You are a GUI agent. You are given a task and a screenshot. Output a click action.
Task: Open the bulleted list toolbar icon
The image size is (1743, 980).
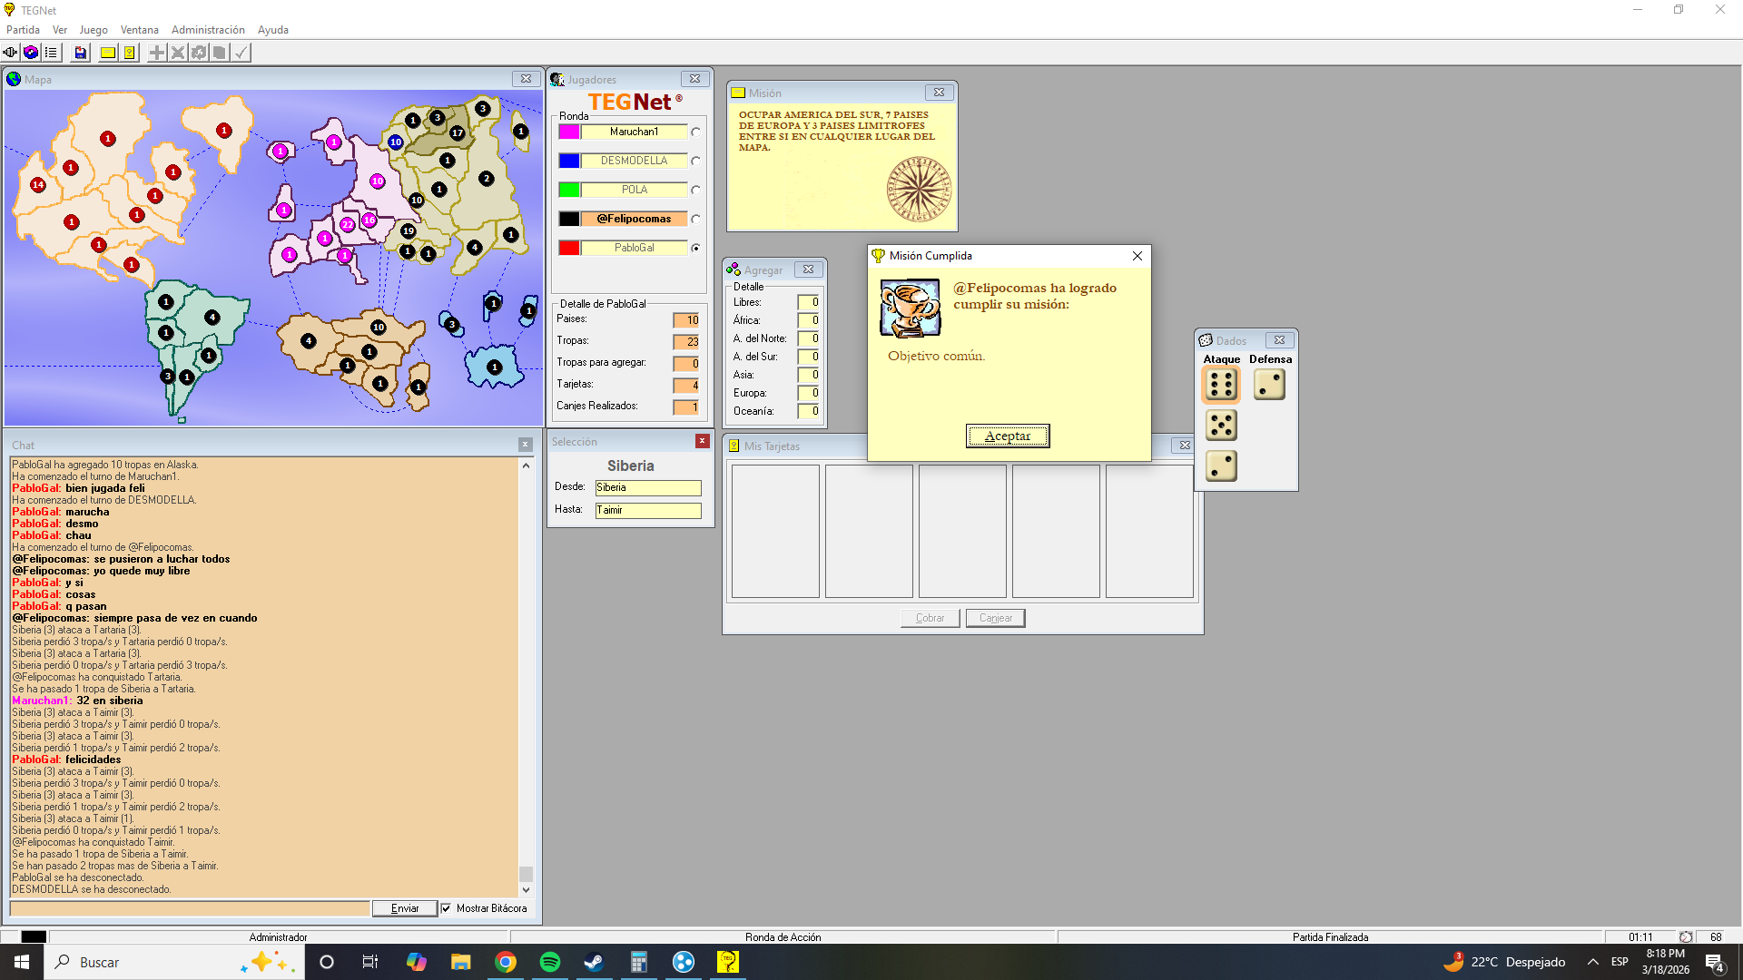(51, 53)
